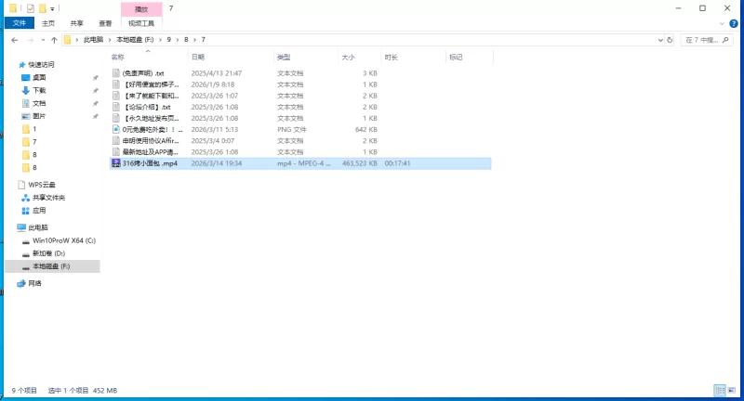Select Win10ProW X64 (C:) drive in sidebar
This screenshot has width=744, height=401.
[x=63, y=239]
